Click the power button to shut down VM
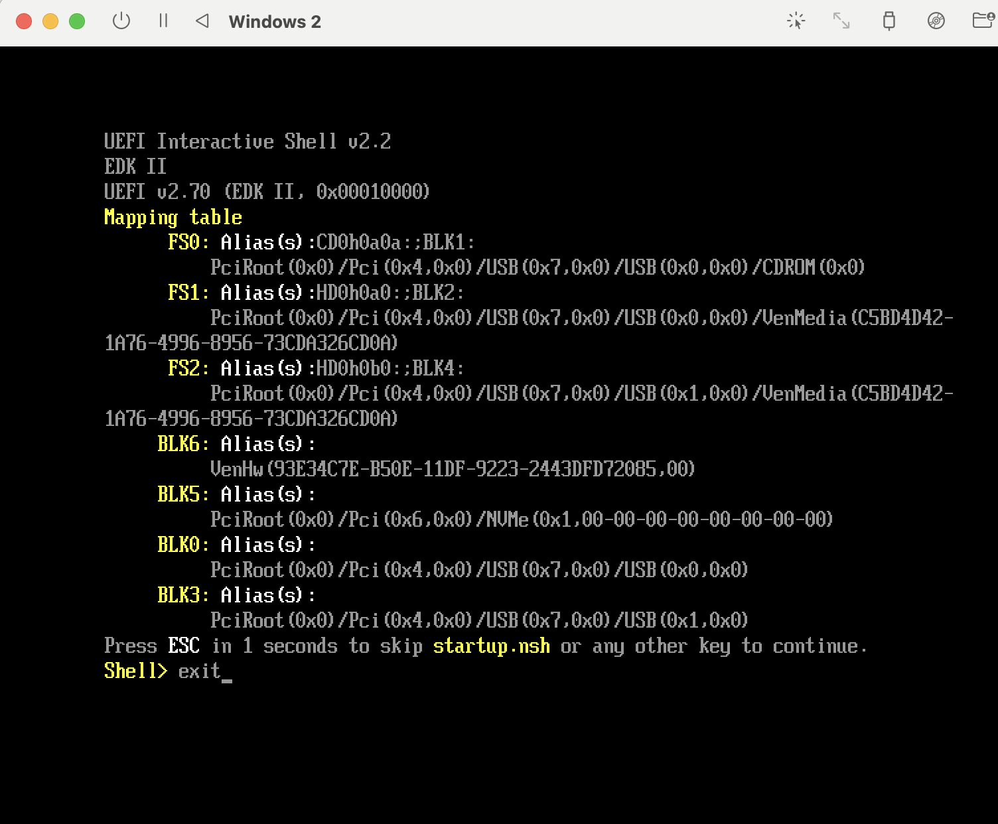Screen dimensions: 998x824 [121, 21]
